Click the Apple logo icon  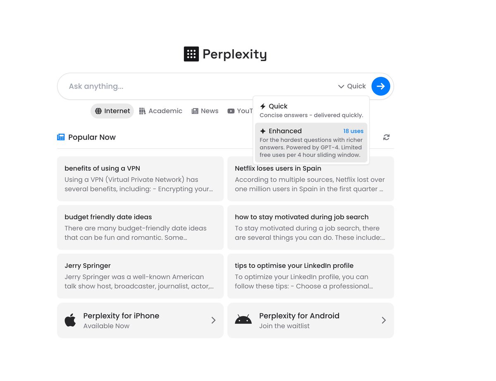(x=70, y=320)
